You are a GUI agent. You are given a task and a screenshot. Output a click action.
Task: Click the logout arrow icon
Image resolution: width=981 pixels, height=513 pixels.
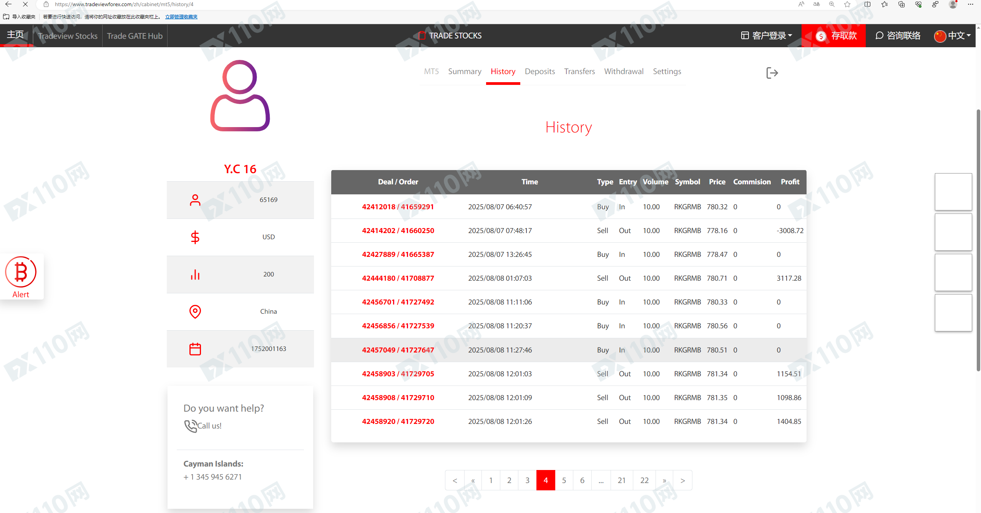pos(772,73)
